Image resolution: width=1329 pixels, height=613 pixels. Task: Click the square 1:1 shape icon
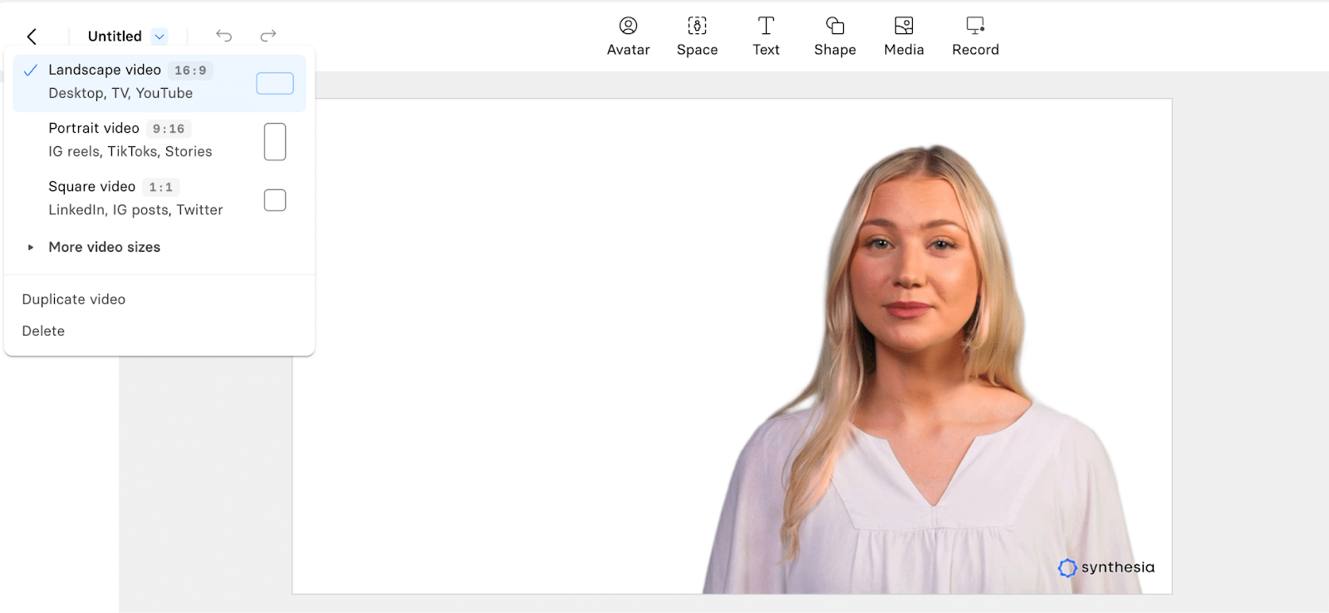275,200
